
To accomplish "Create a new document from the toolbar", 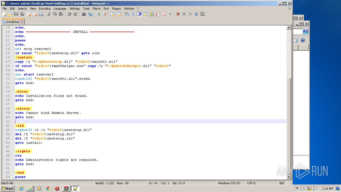I will [4, 14].
